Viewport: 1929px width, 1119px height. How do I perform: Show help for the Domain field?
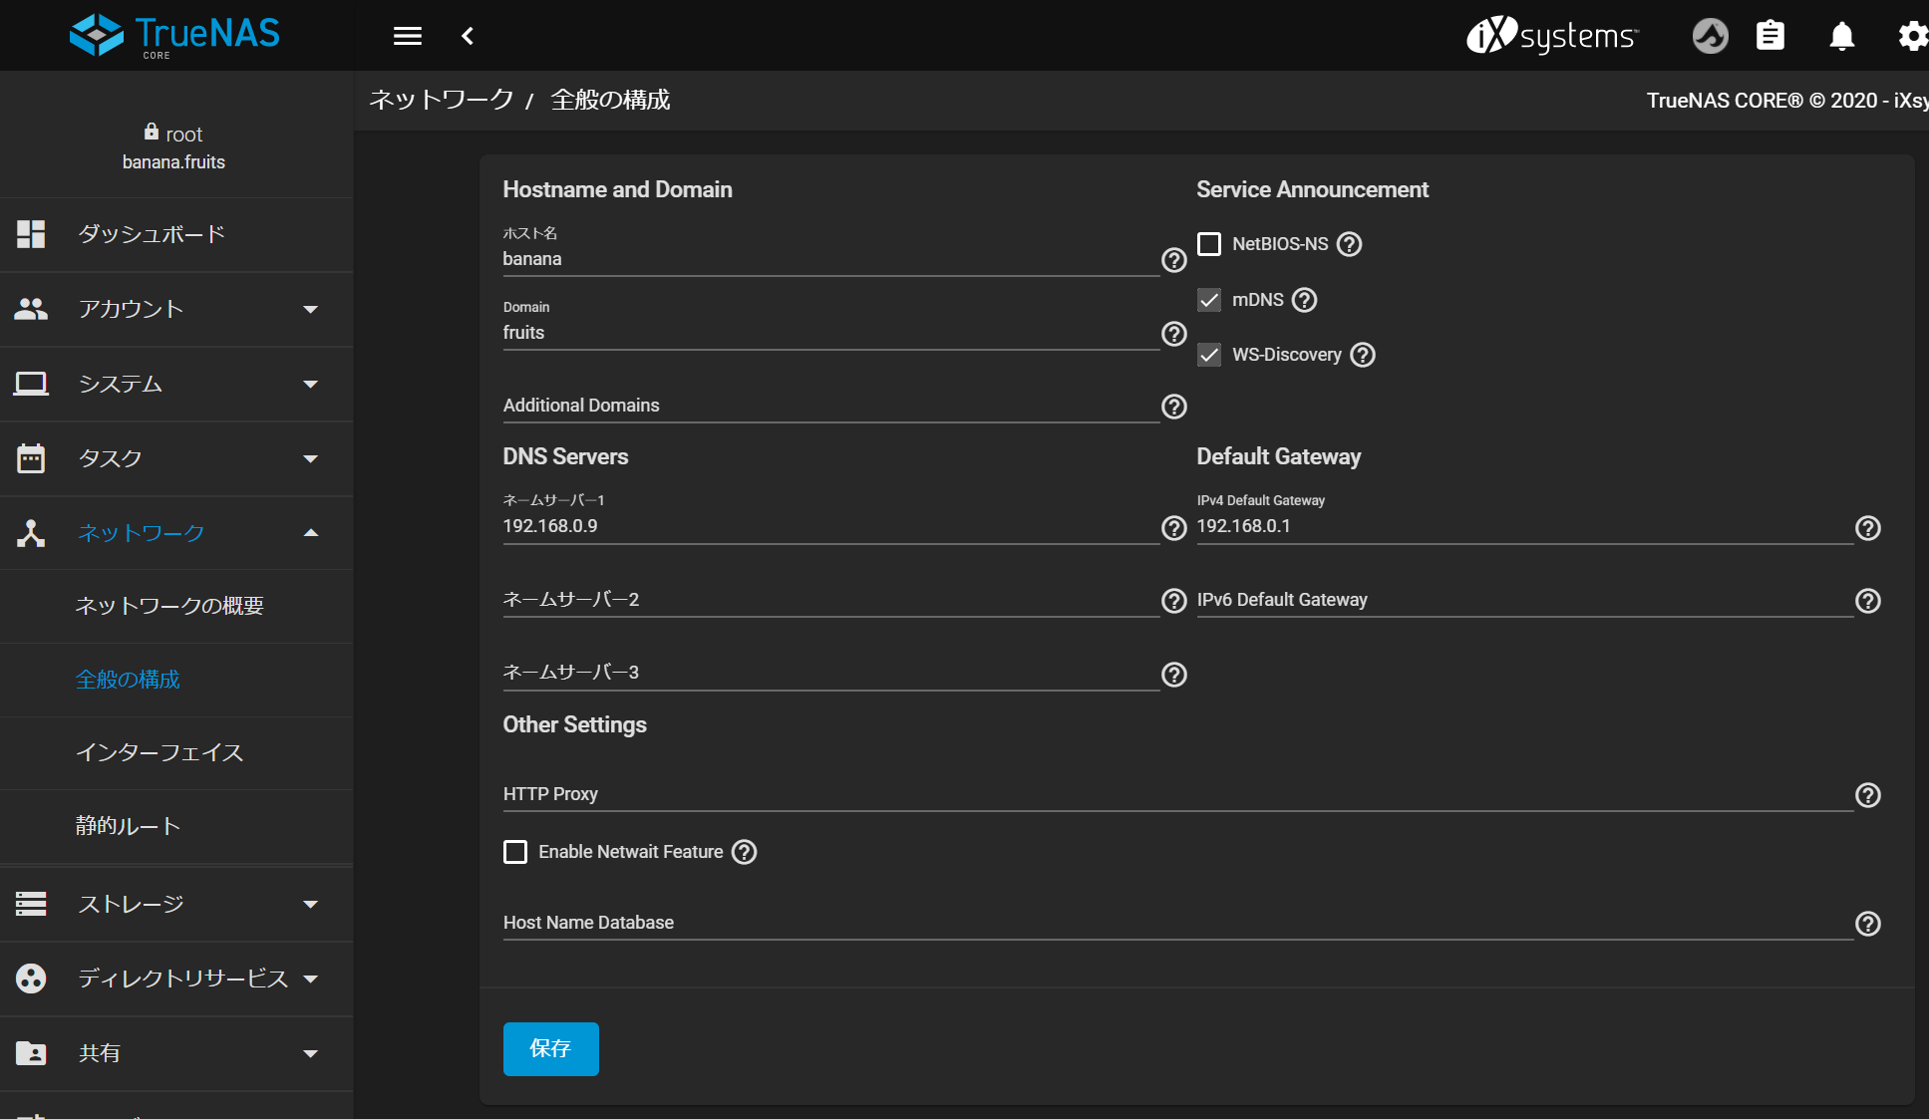pyautogui.click(x=1174, y=334)
